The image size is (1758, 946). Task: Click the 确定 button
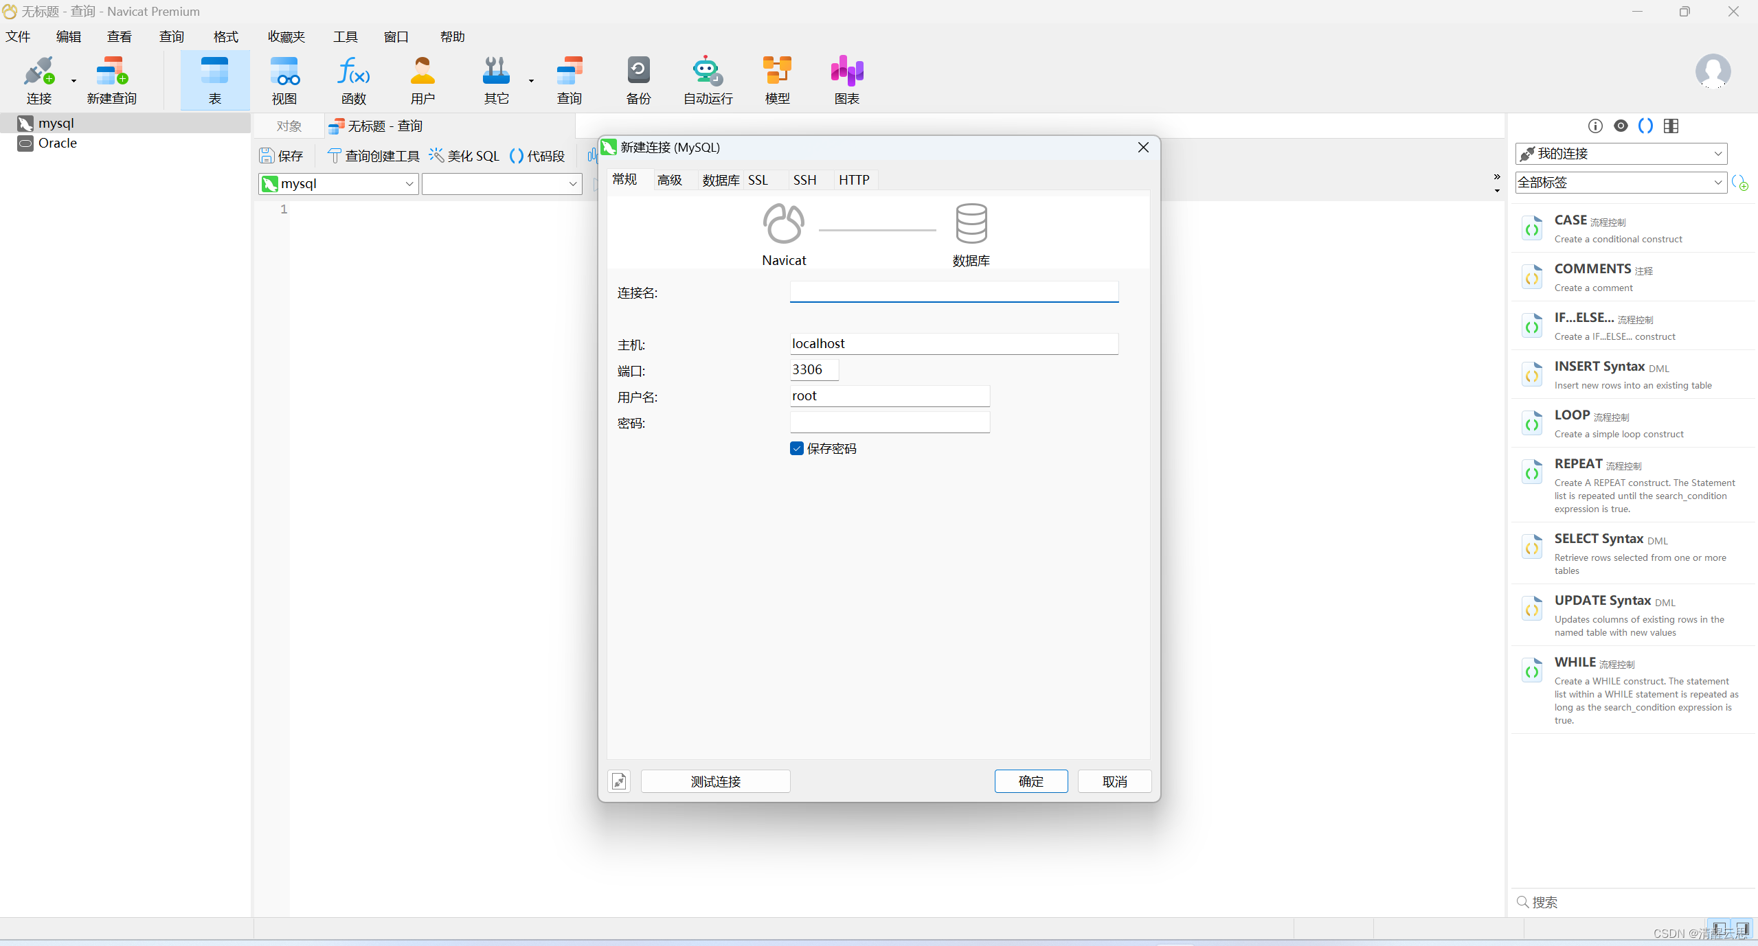click(x=1030, y=781)
